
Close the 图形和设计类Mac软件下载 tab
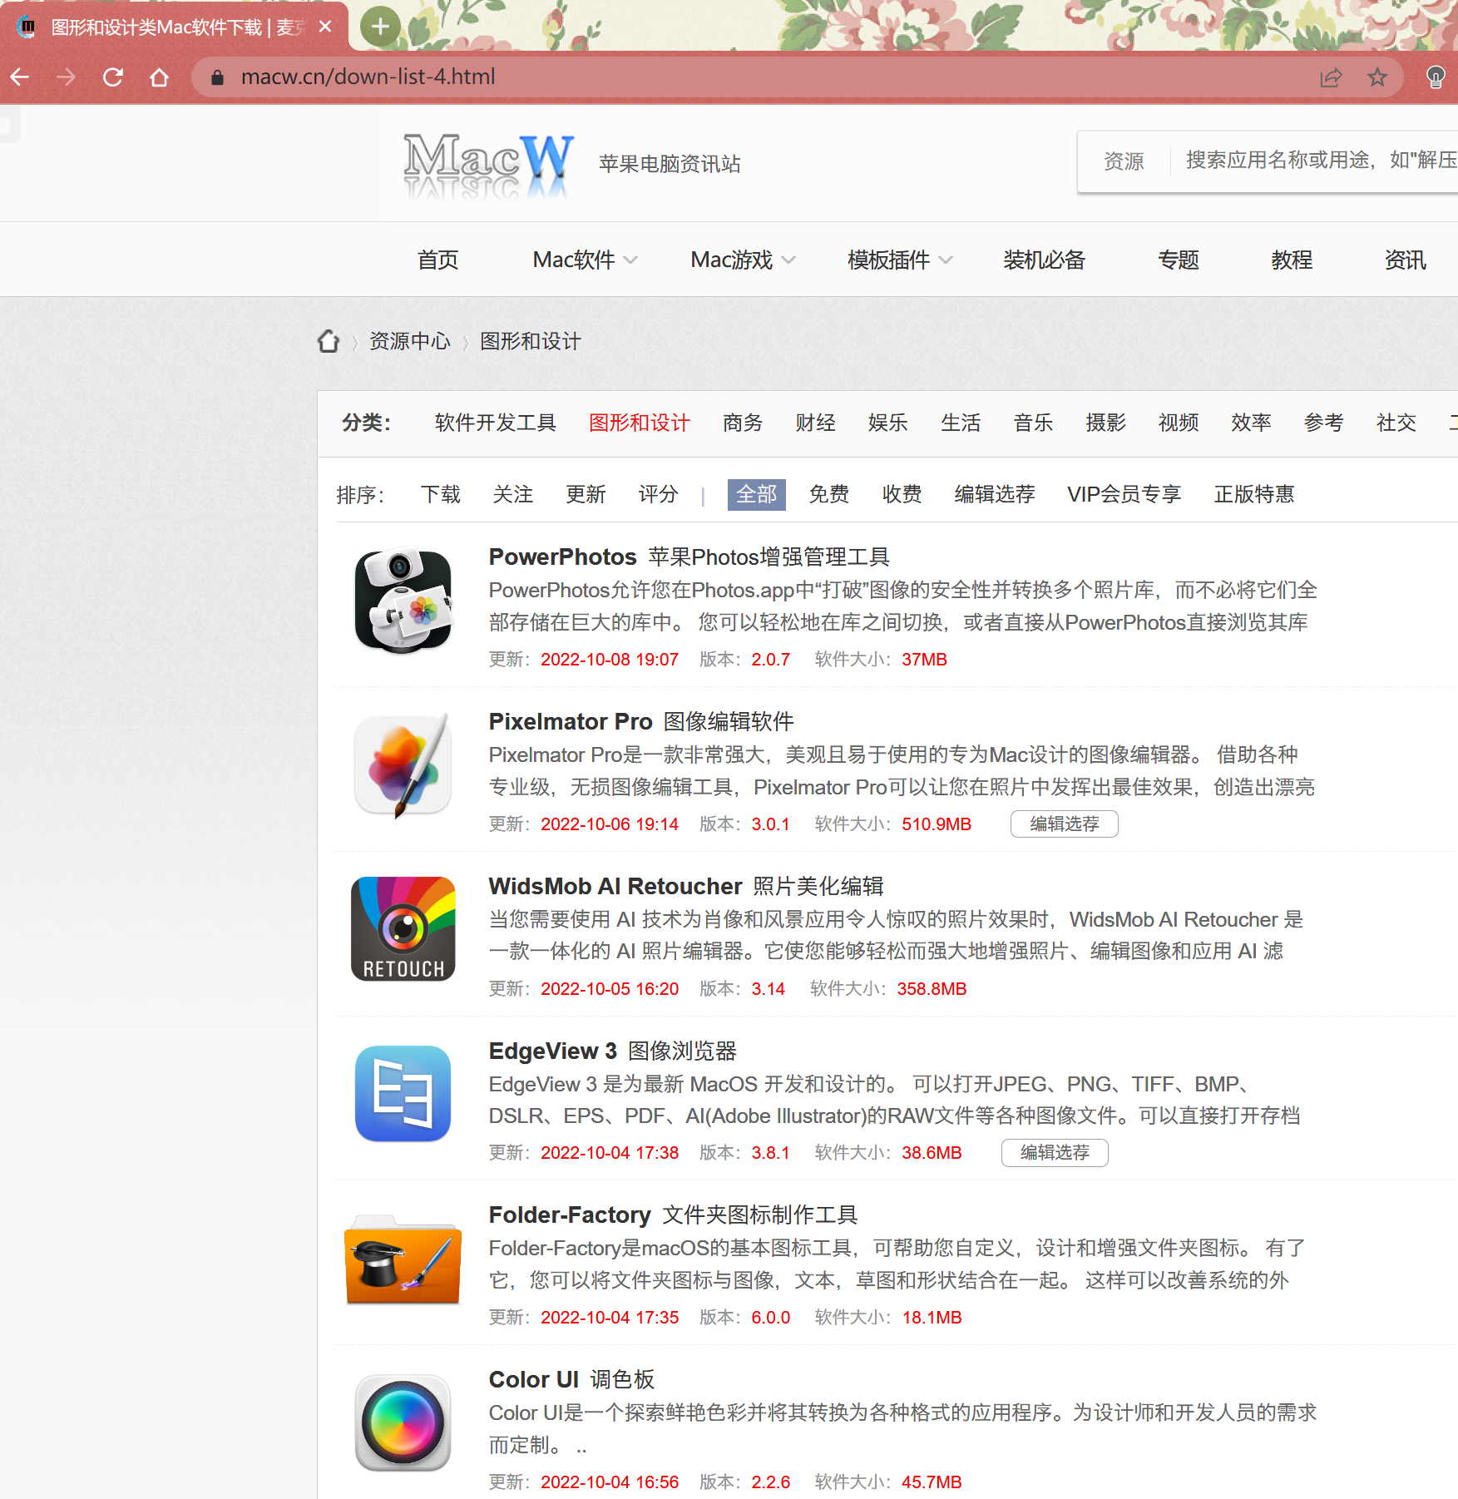(325, 27)
